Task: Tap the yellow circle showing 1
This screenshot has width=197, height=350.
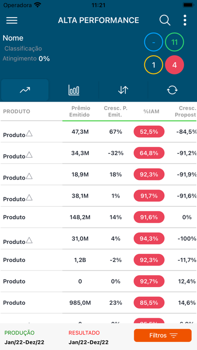Action: click(x=153, y=65)
